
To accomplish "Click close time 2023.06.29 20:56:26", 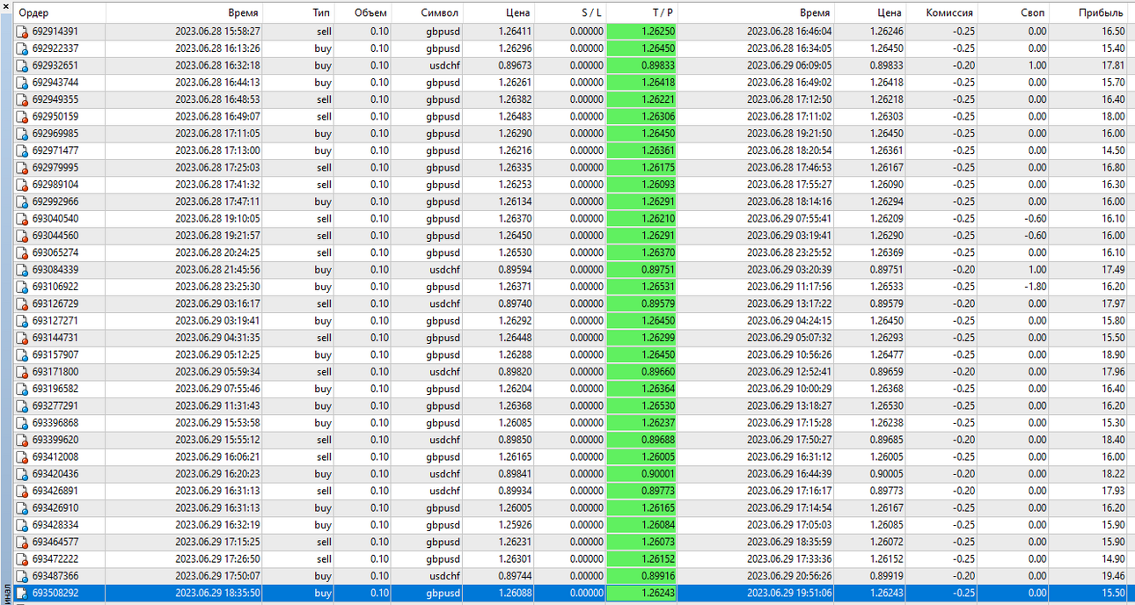I will [789, 576].
